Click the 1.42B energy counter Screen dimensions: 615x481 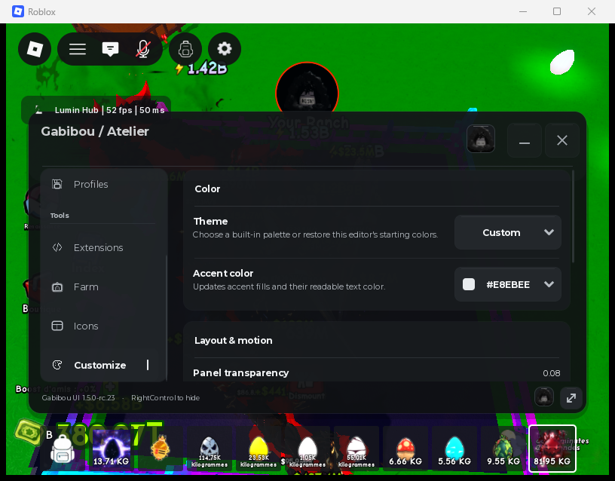pyautogui.click(x=202, y=69)
